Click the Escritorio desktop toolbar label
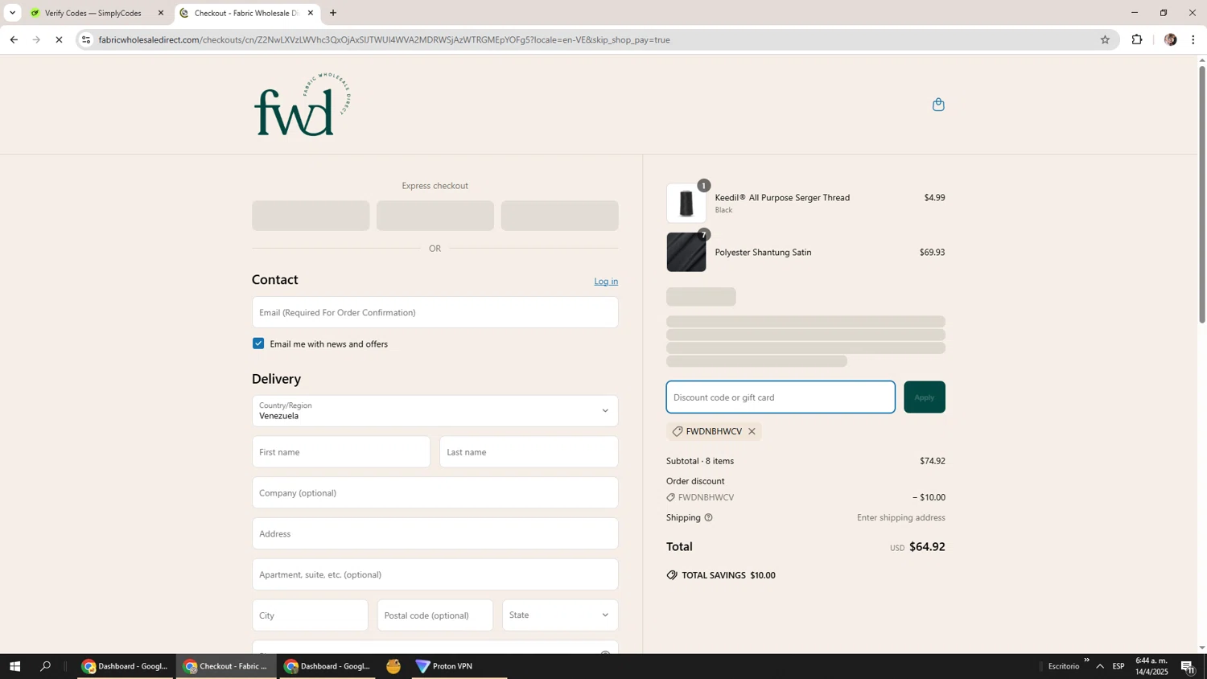Image resolution: width=1207 pixels, height=679 pixels. (x=1064, y=667)
